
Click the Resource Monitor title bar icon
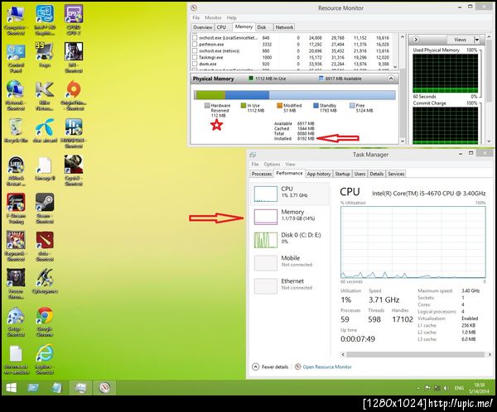[x=194, y=7]
